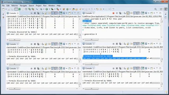Toggle Word Wrap in top-right running console
Image resolution: width=169 pixels, height=95 pixels.
tap(131, 13)
